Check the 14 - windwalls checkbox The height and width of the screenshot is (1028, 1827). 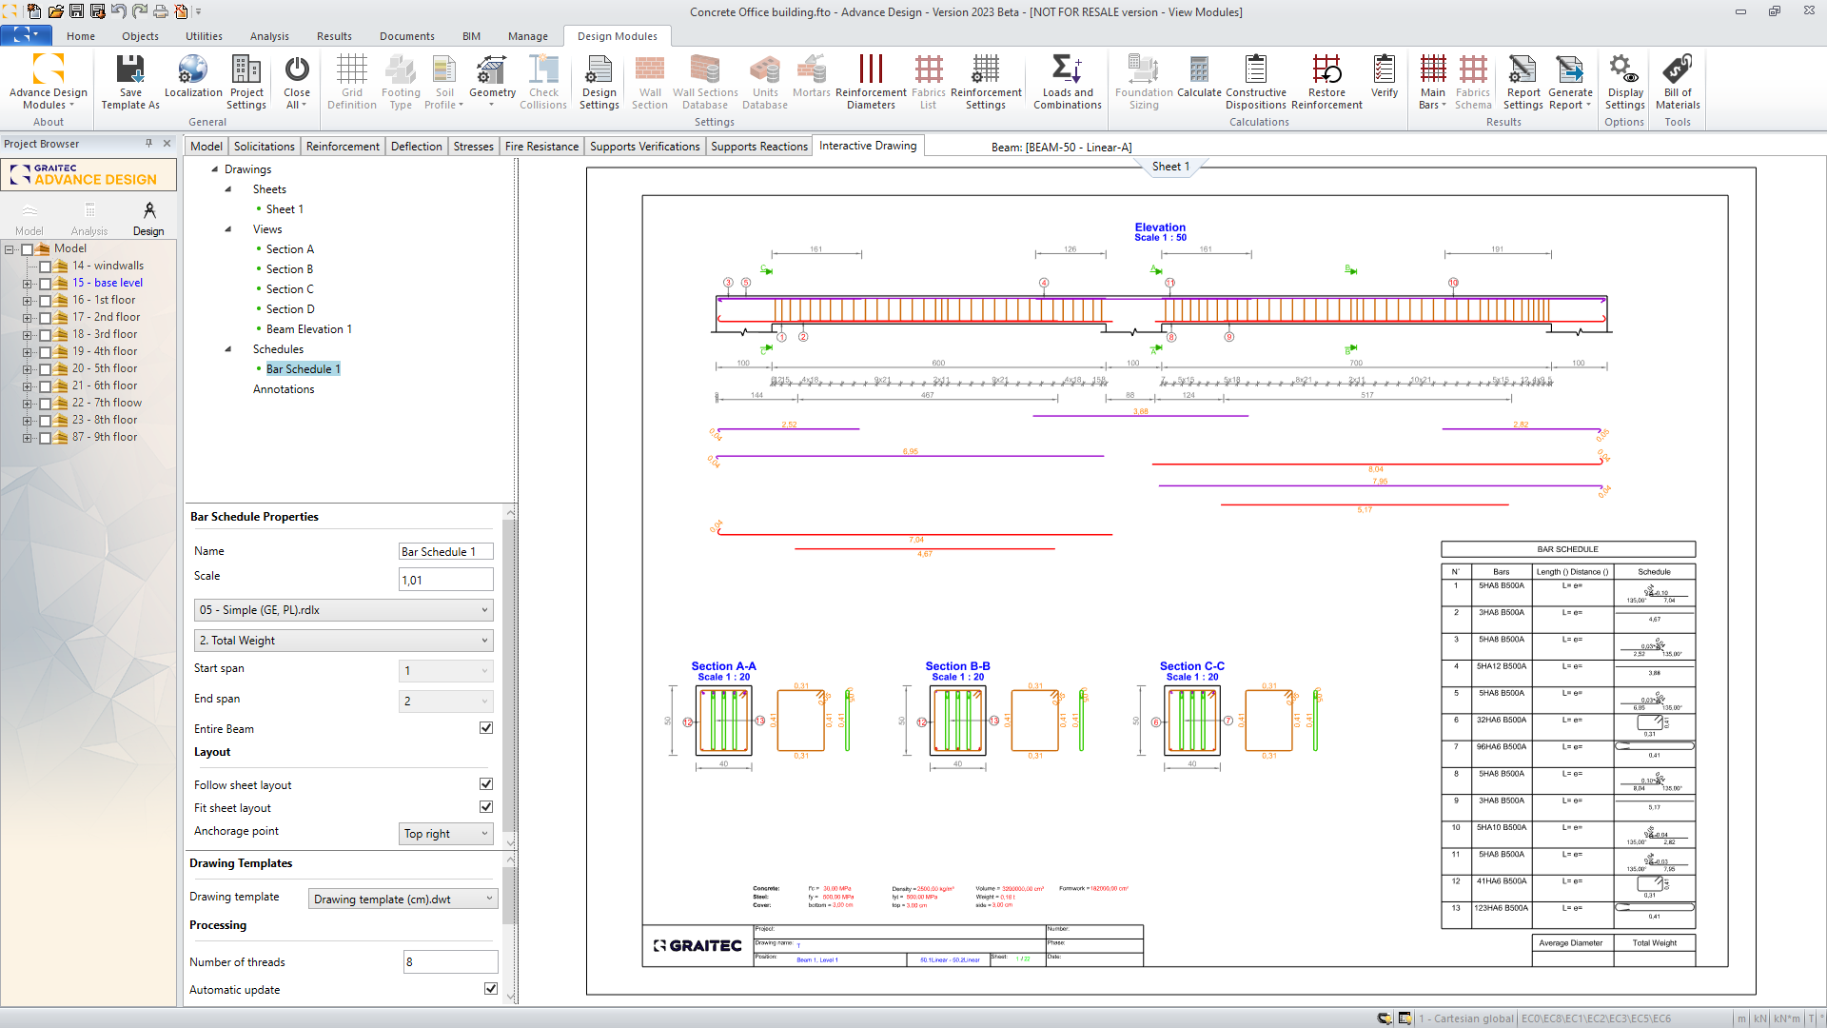pyautogui.click(x=45, y=267)
